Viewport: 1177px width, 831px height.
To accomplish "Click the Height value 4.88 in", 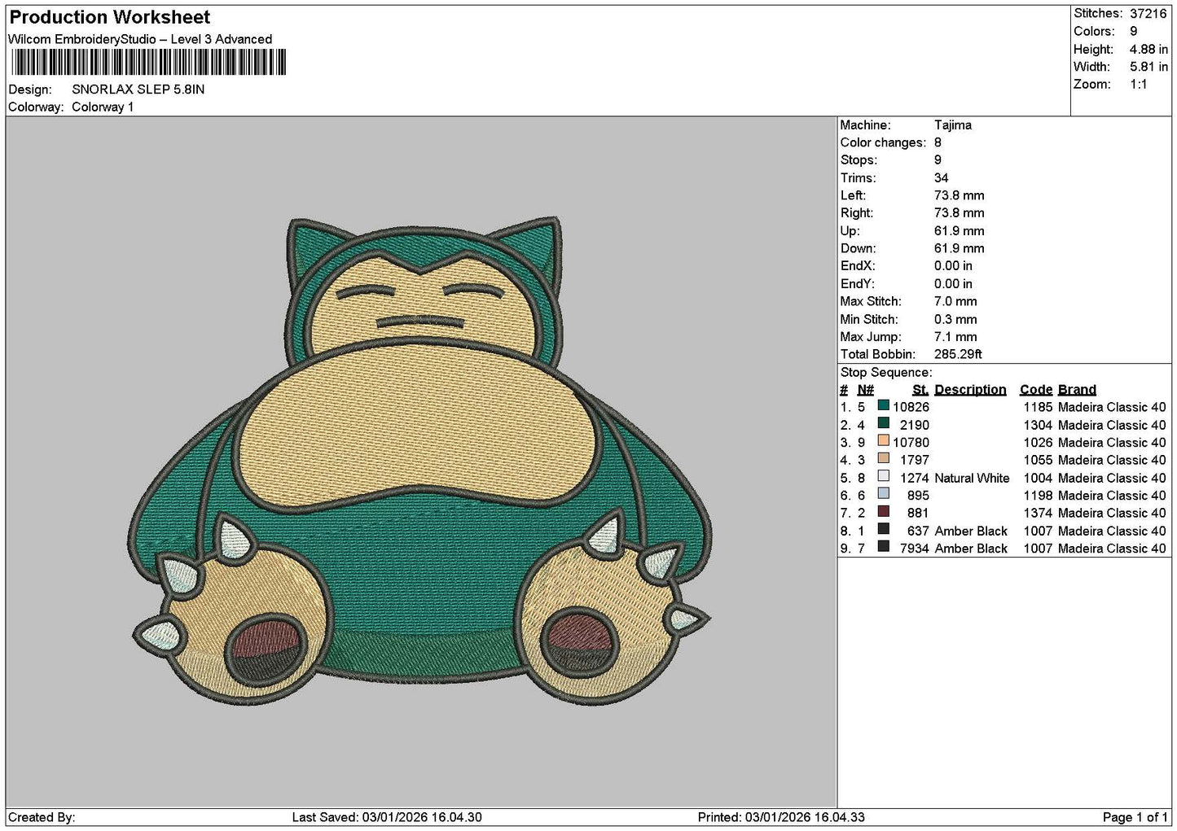I will pos(1148,50).
